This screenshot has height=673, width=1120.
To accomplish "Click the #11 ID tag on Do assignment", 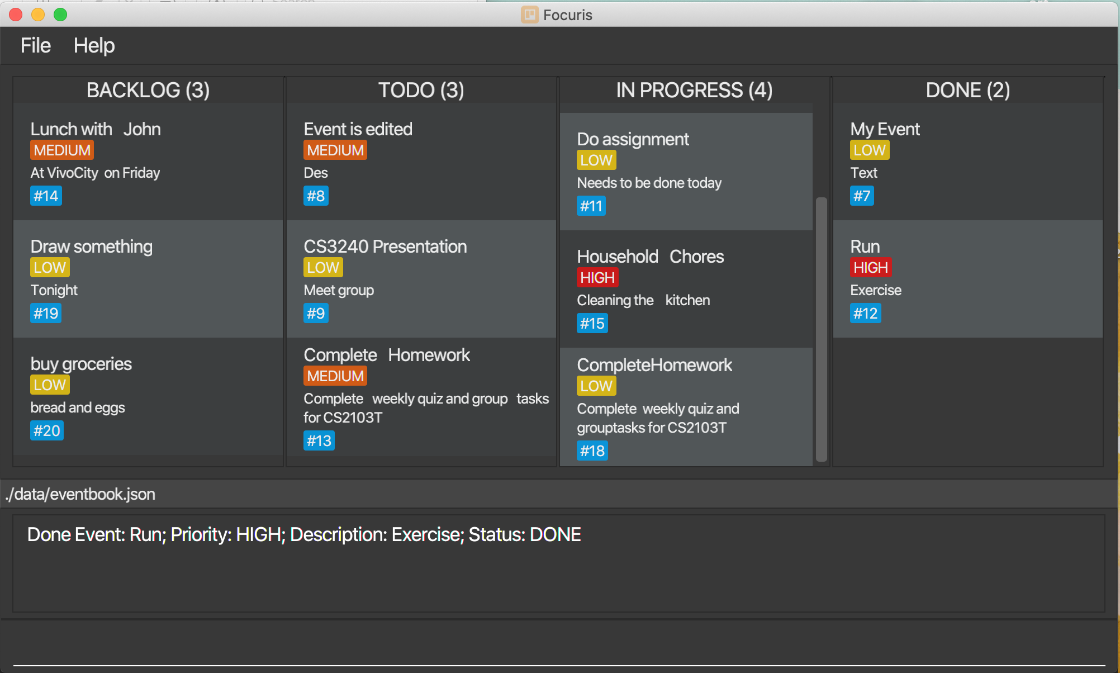I will click(591, 206).
